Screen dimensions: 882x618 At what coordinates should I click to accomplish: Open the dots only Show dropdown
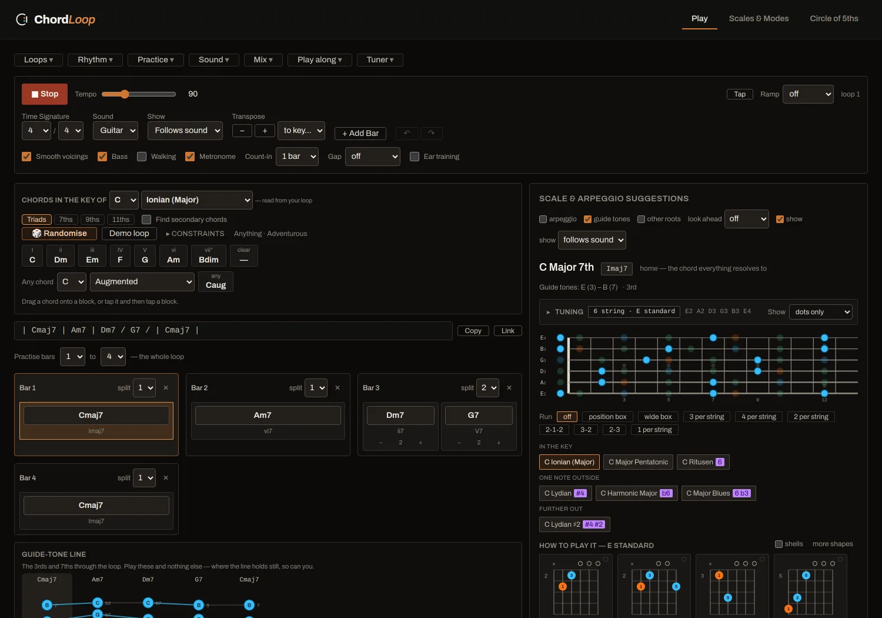(x=821, y=312)
